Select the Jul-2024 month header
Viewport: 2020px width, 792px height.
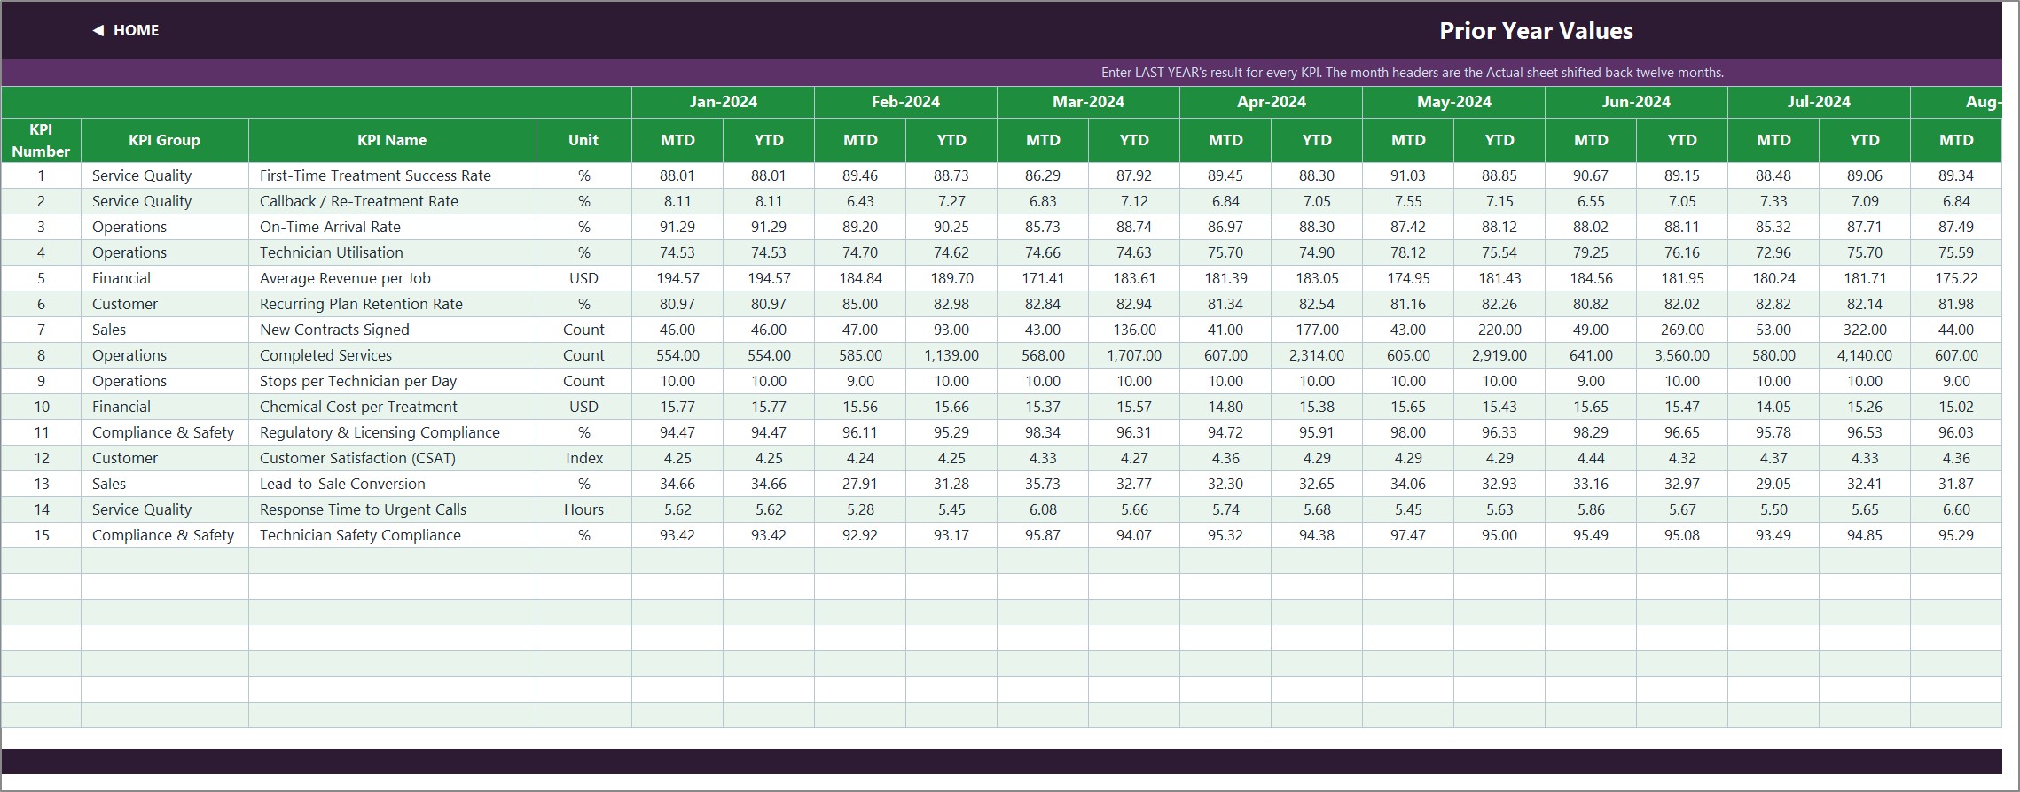pyautogui.click(x=1819, y=102)
